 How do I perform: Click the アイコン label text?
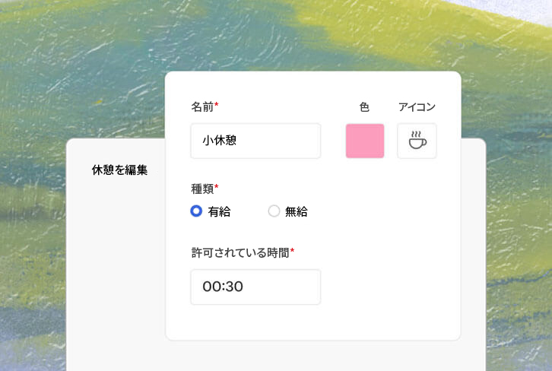pyautogui.click(x=417, y=107)
